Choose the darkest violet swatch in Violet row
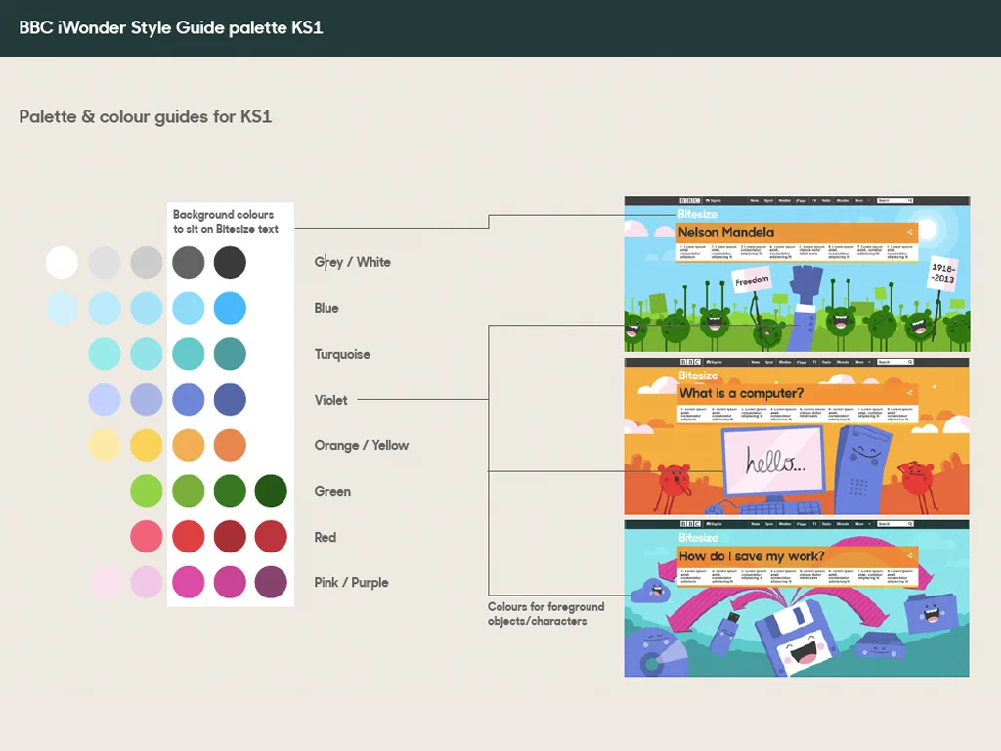 230,400
